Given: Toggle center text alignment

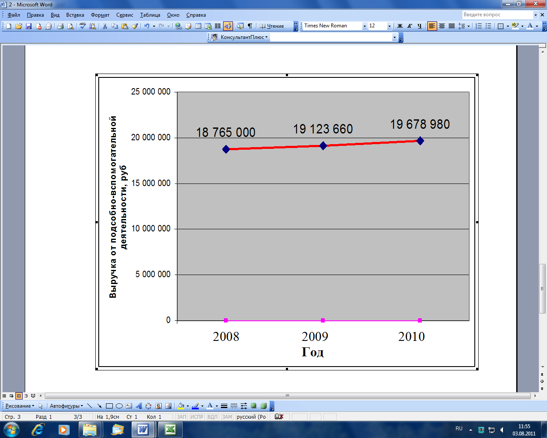Looking at the screenshot, I should coord(442,26).
